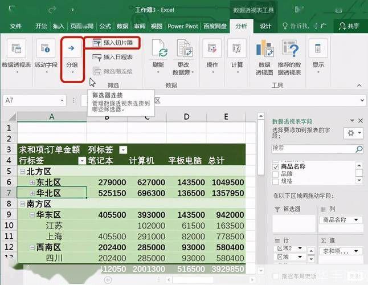Open the 显示 show menu
This screenshot has height=285, width=368.
click(x=318, y=56)
